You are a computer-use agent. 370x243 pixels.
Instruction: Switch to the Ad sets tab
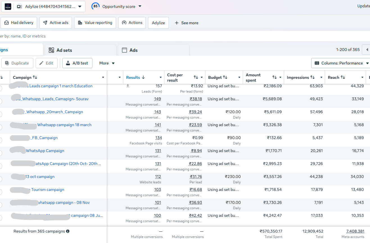tap(81, 50)
